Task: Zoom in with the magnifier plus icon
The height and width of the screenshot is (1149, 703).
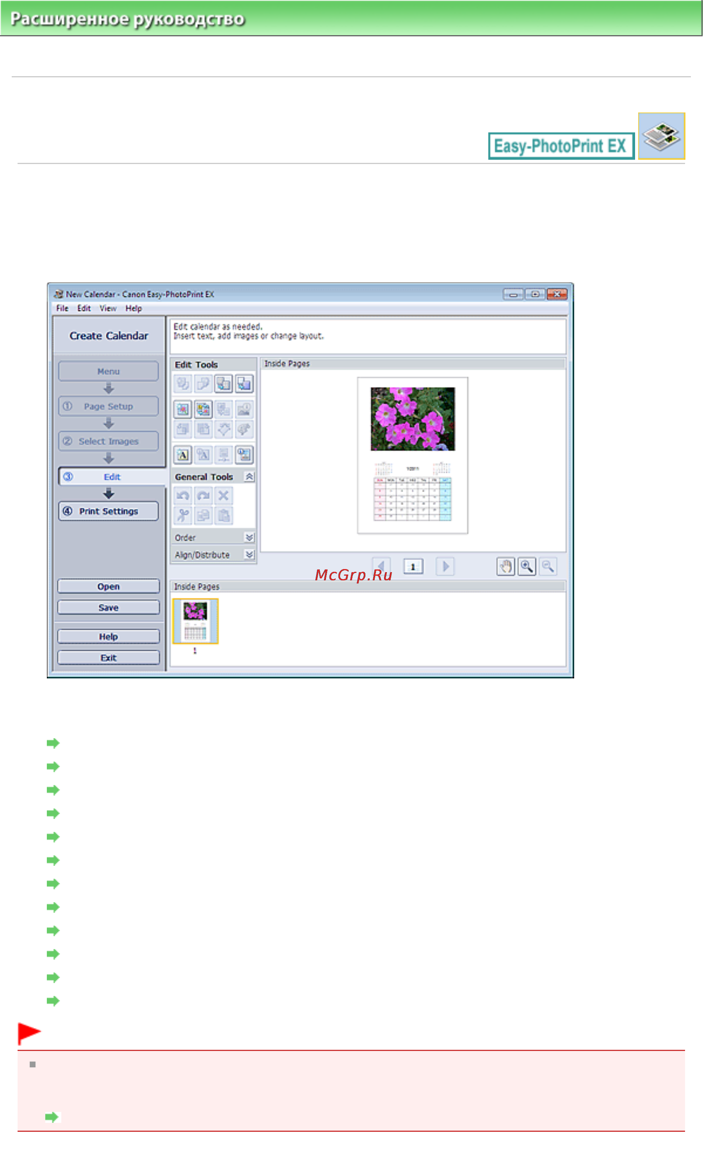Action: pyautogui.click(x=526, y=567)
